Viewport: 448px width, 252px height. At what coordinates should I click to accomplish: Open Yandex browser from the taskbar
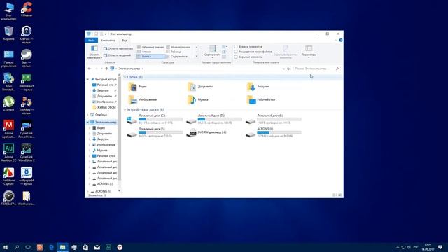coord(120,247)
